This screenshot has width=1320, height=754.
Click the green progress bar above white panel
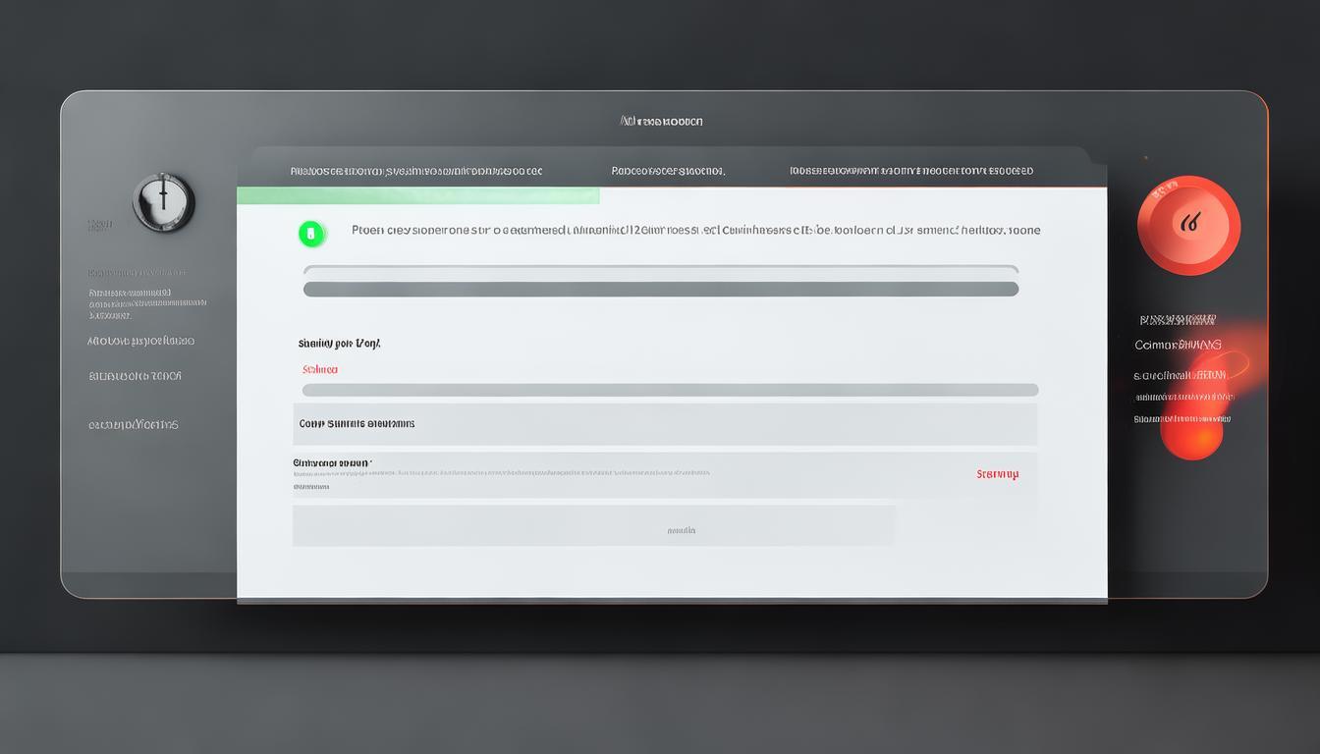418,196
